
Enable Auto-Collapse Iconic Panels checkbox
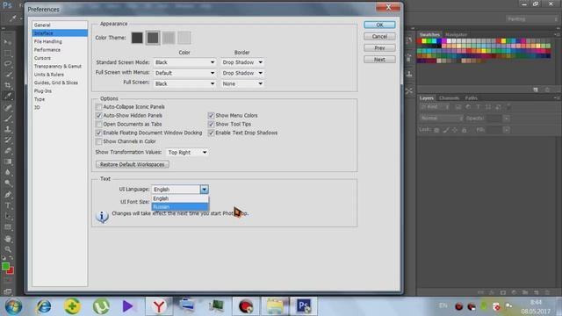pos(98,107)
